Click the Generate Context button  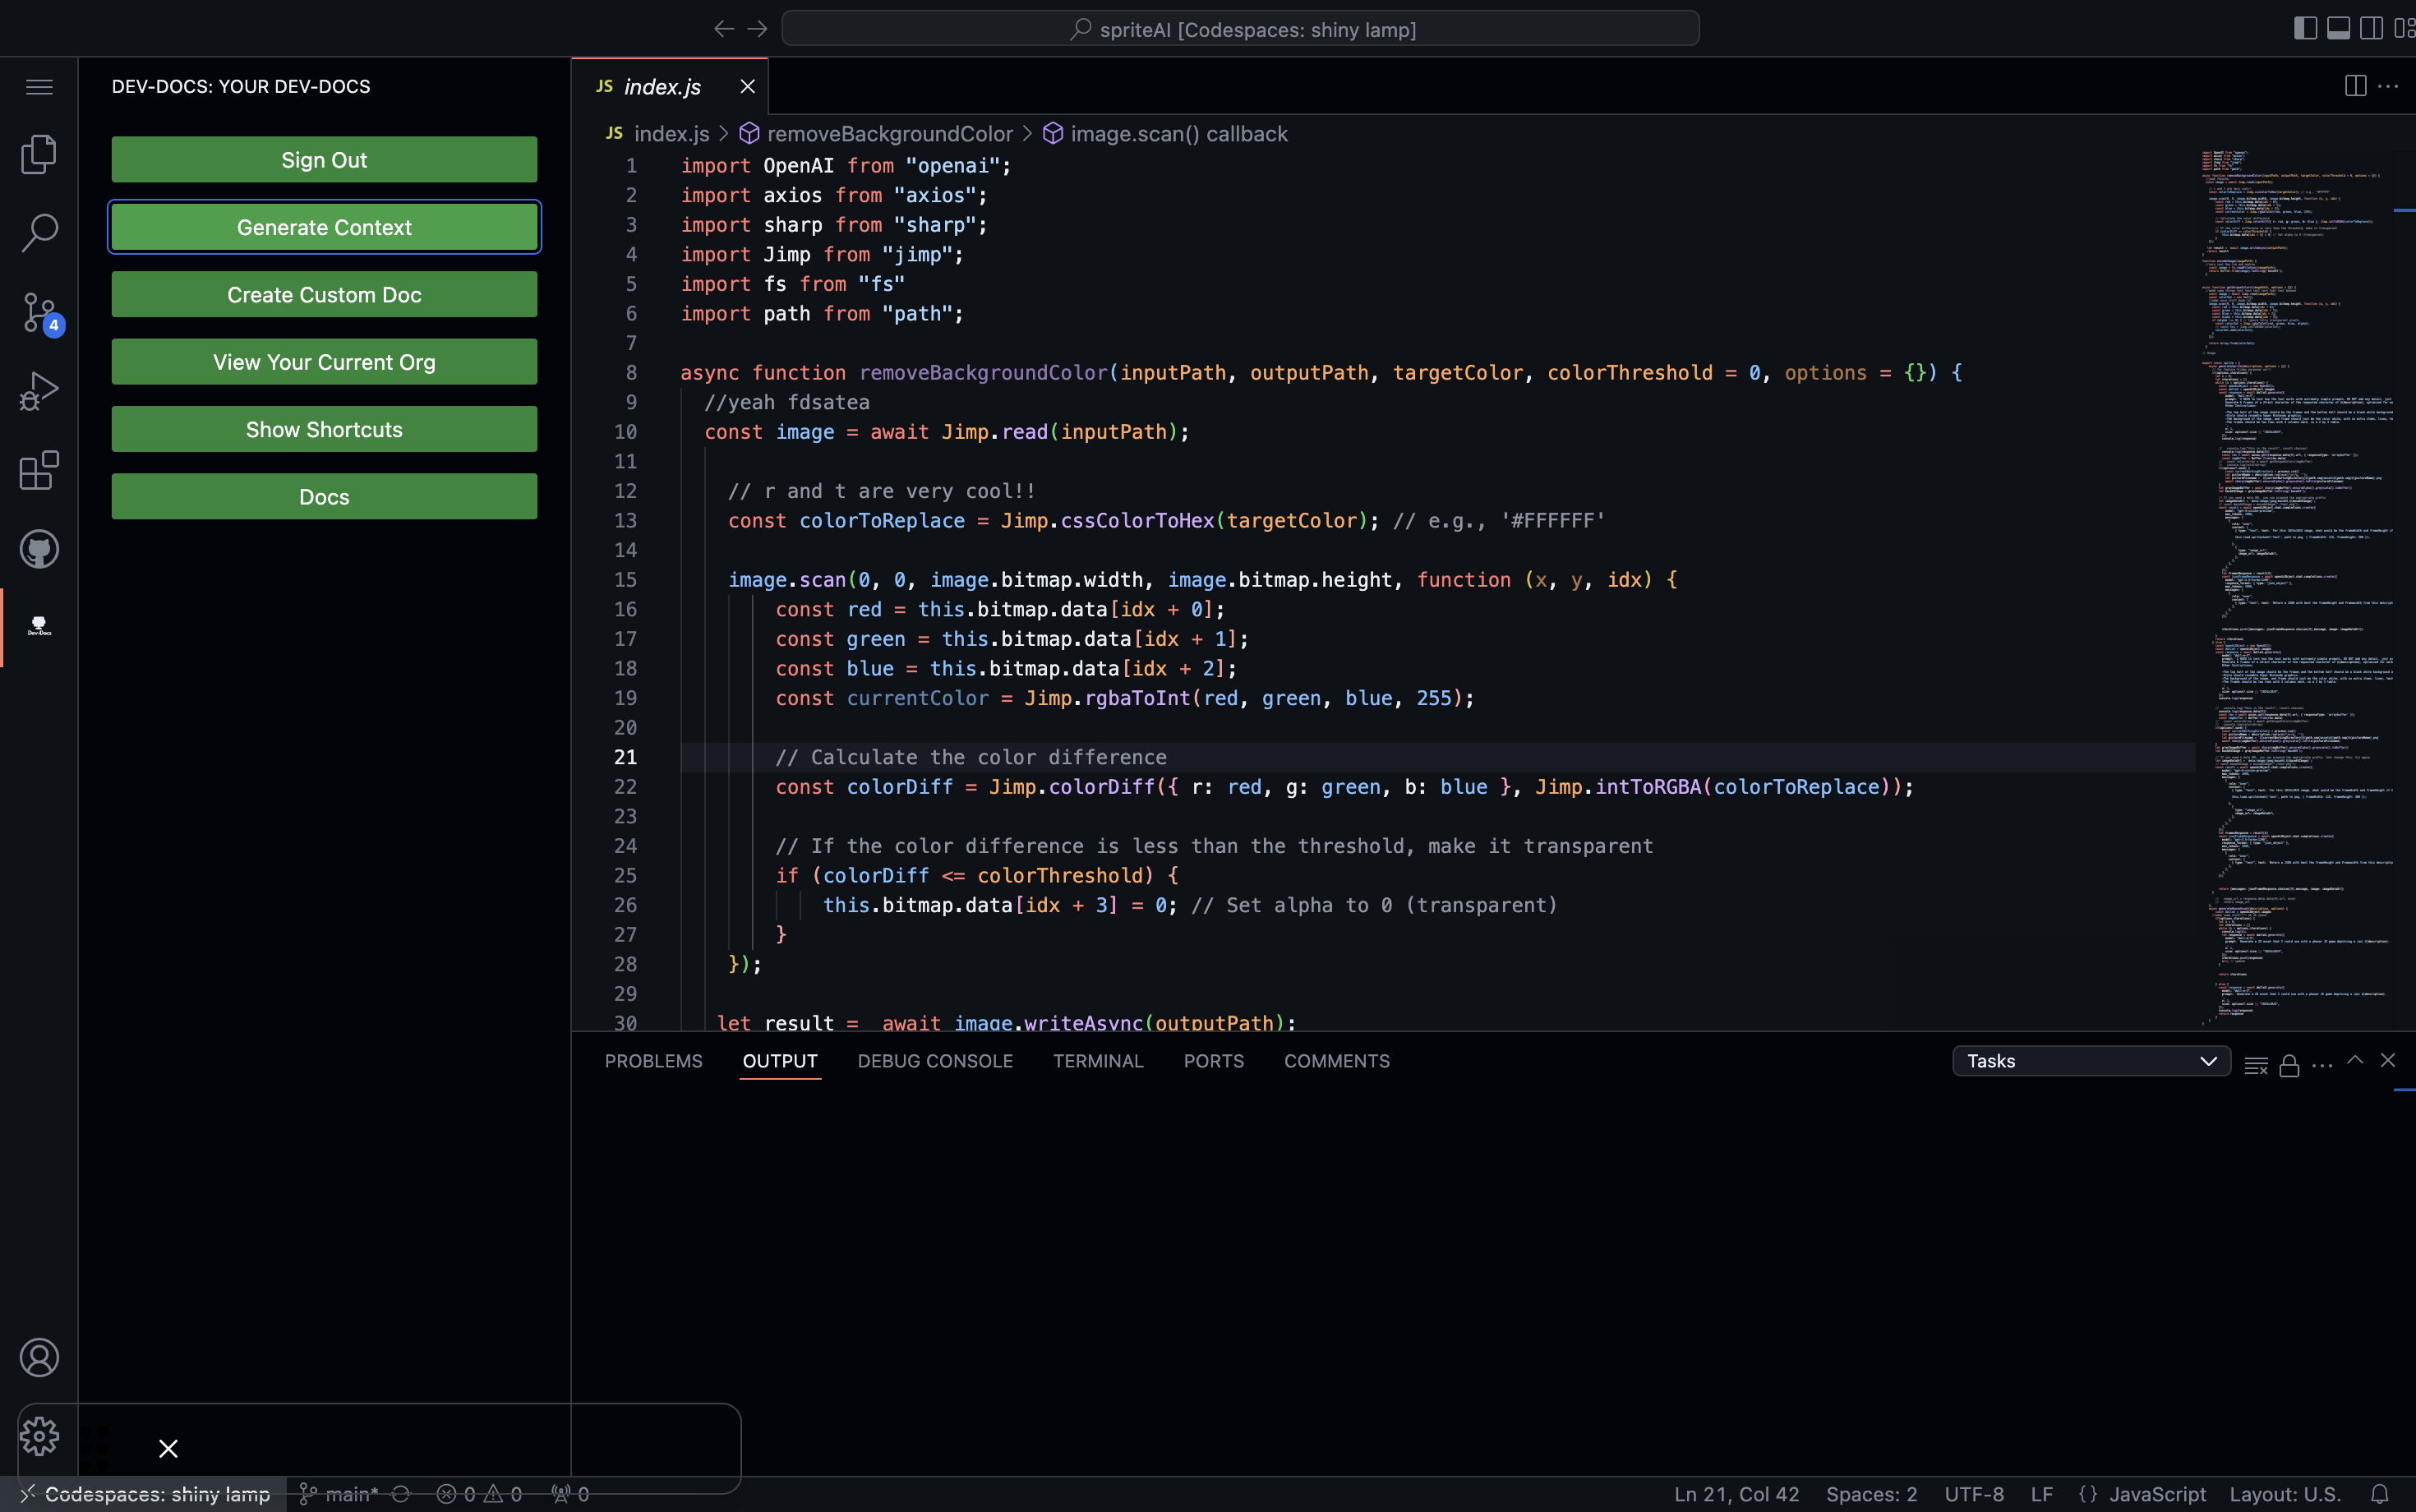tap(324, 227)
